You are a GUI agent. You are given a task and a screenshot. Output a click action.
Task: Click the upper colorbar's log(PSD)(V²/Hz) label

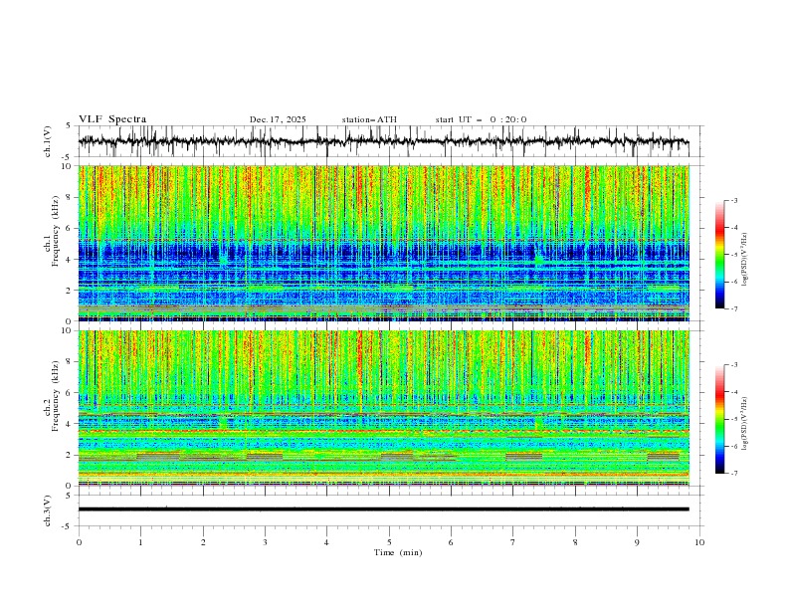tap(744, 259)
